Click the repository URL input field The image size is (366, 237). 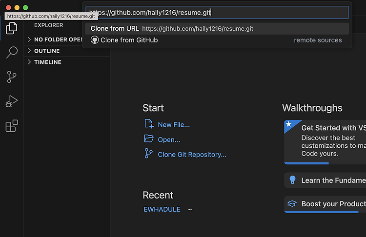click(217, 12)
